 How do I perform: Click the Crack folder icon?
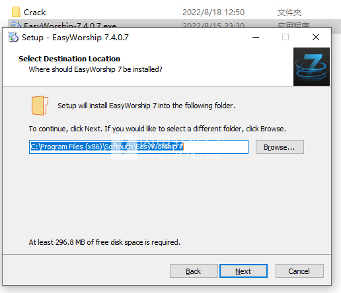16,12
